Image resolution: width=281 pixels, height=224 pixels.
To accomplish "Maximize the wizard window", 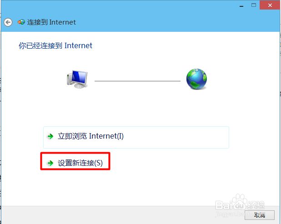I will coord(254,5).
